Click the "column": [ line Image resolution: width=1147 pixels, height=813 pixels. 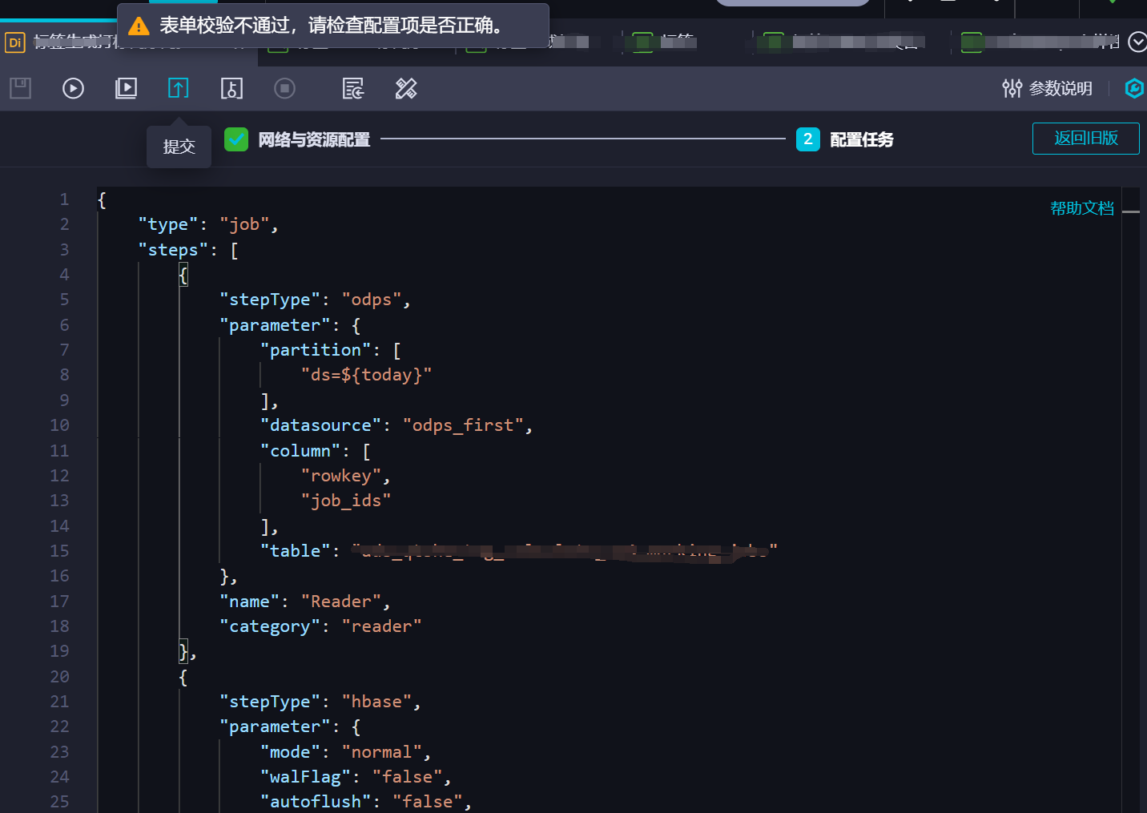(315, 451)
